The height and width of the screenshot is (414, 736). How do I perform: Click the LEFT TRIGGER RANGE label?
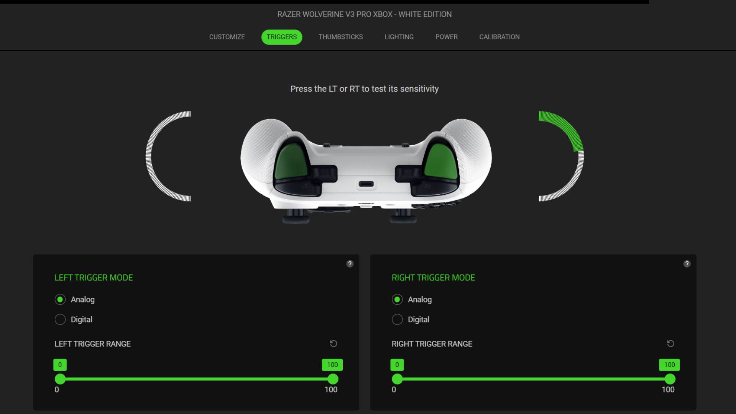pyautogui.click(x=92, y=344)
